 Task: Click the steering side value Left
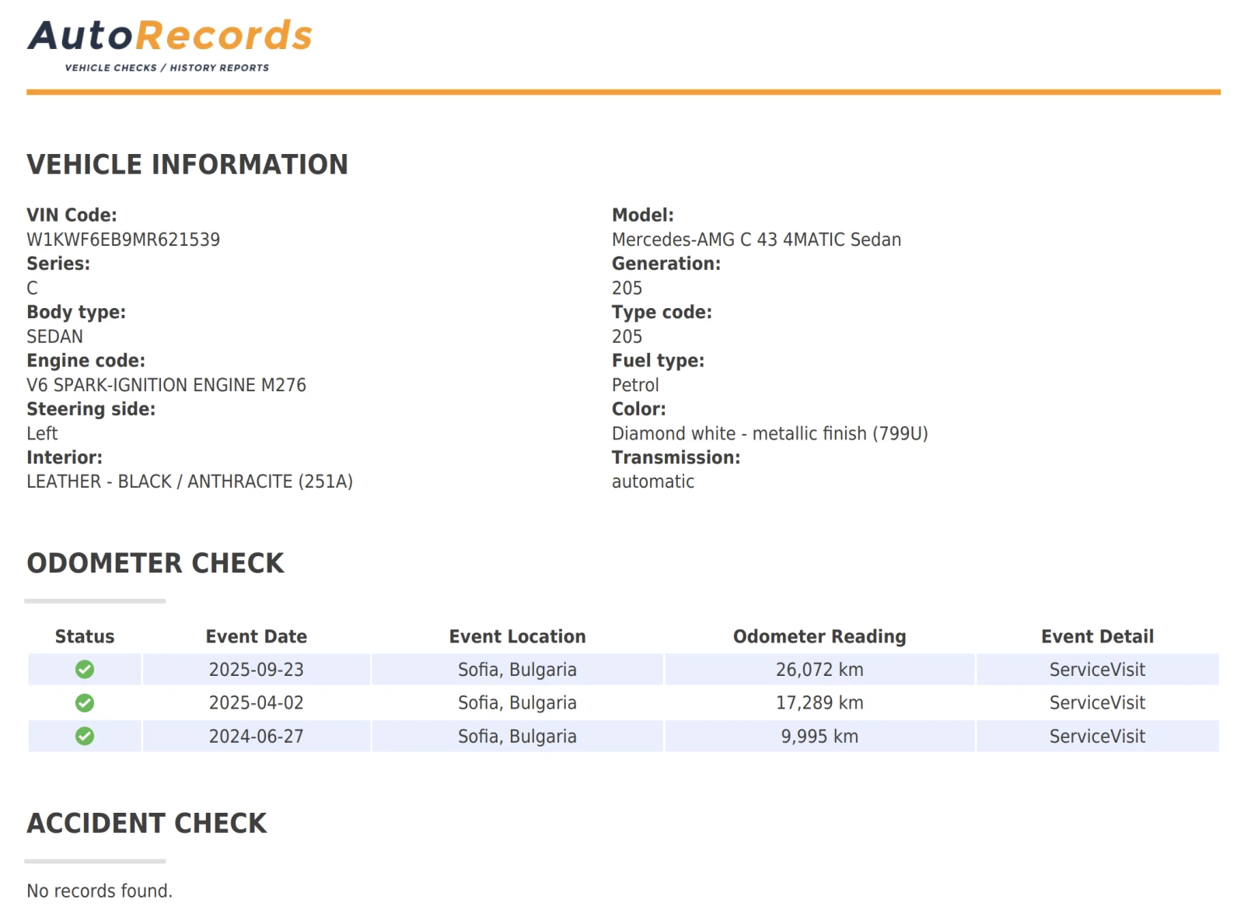(42, 433)
